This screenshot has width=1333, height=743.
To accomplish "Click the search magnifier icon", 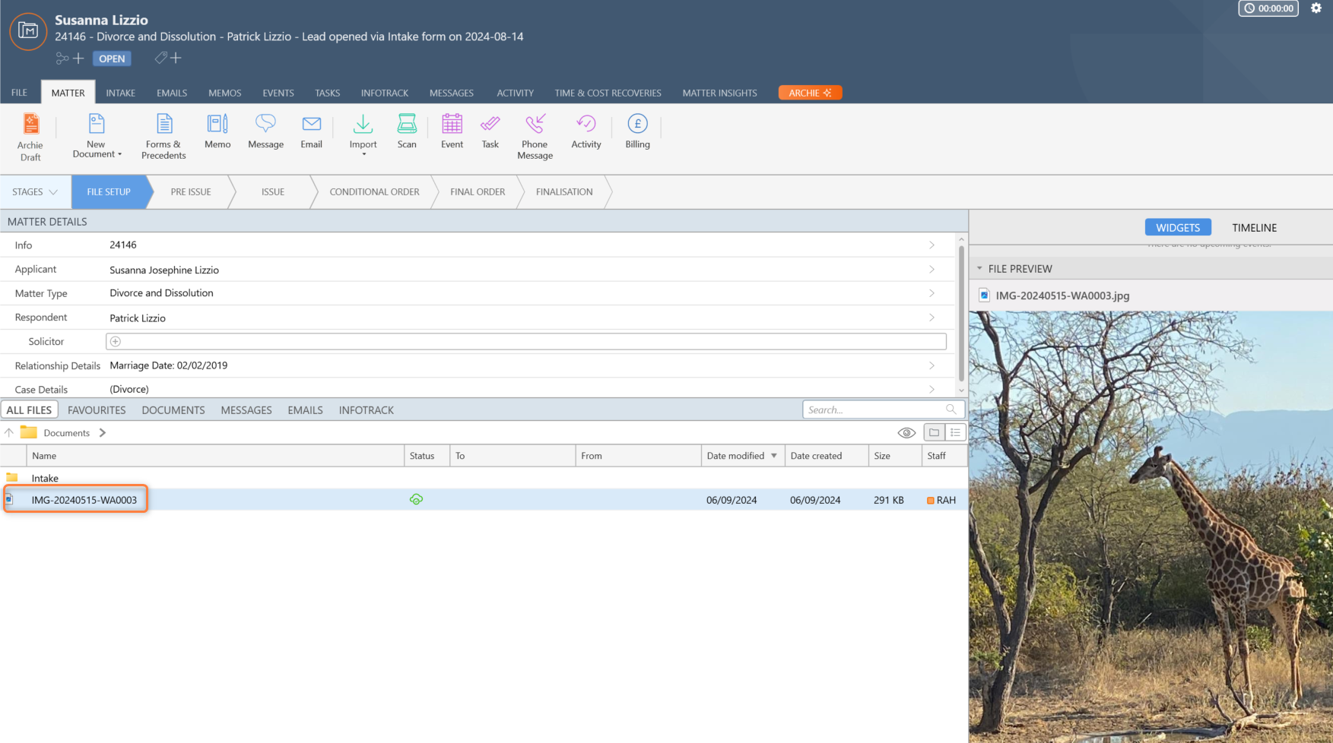I will 951,409.
